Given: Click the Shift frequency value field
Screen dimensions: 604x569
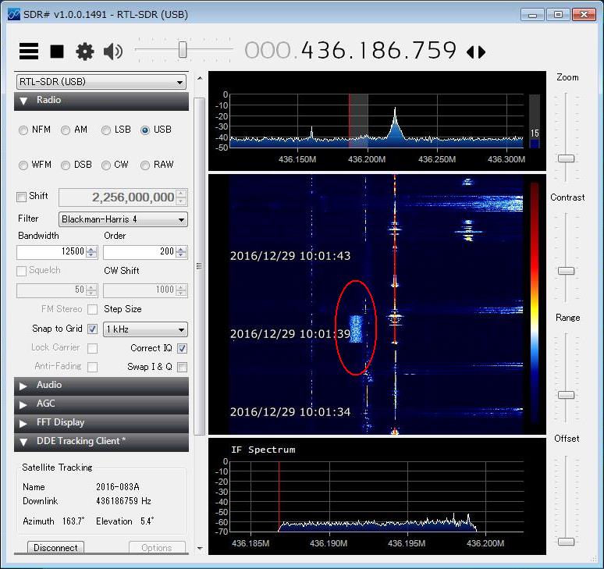Looking at the screenshot, I should tap(118, 197).
